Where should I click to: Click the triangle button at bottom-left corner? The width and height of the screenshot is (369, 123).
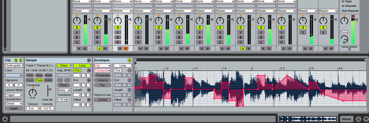[x=5, y=119]
